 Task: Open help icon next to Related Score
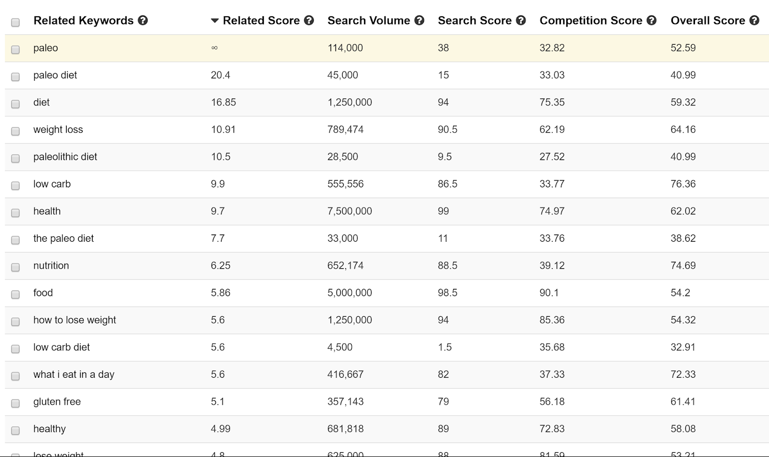[x=309, y=21]
